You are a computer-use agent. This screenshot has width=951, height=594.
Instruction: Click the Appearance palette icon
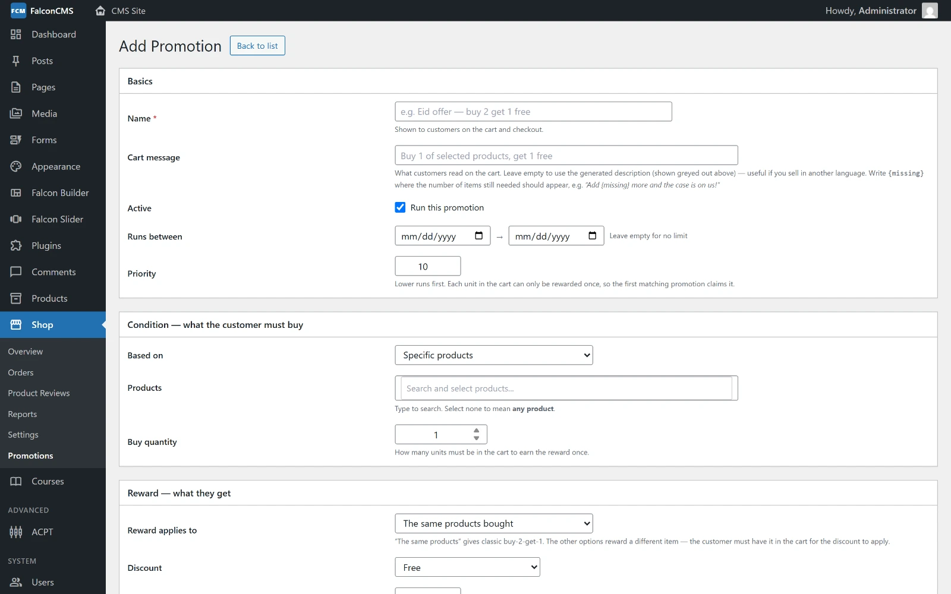pos(16,166)
